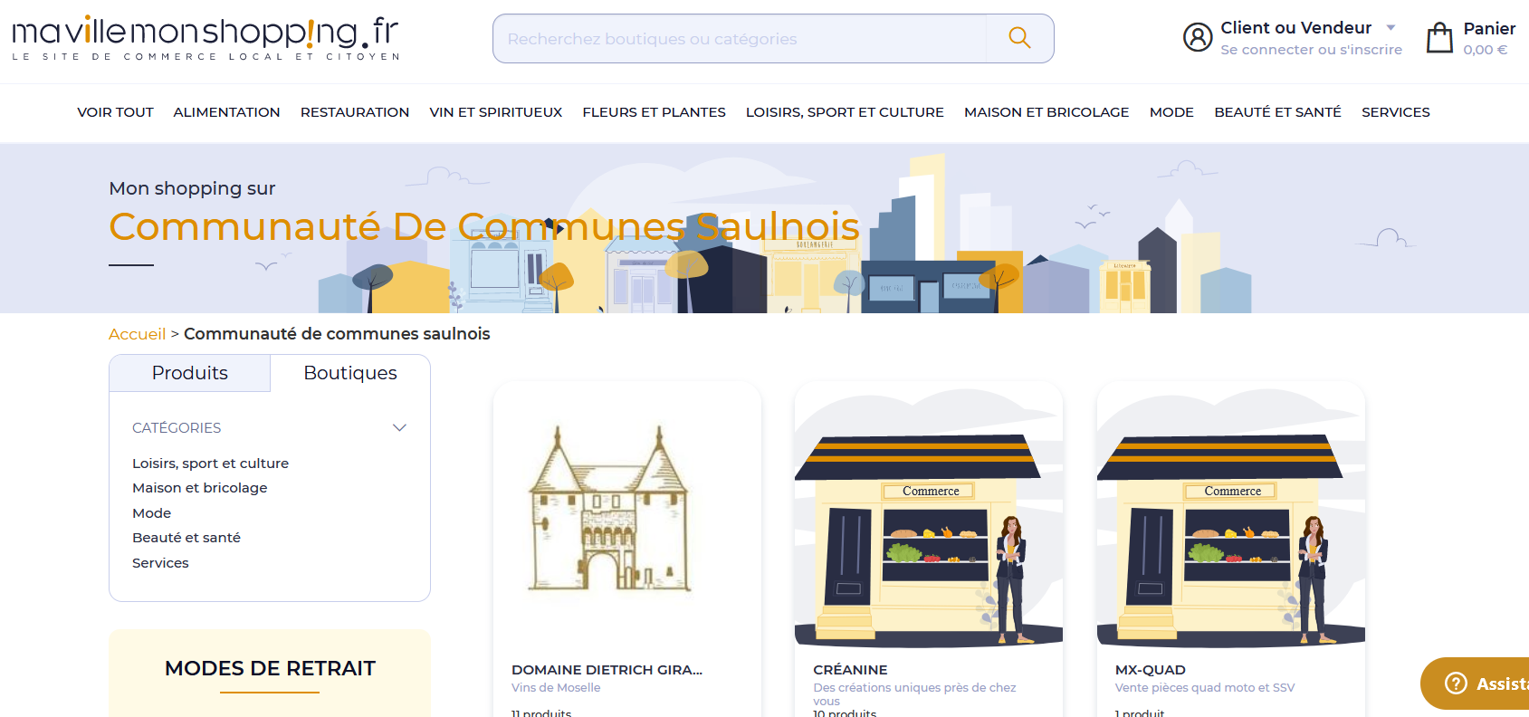This screenshot has height=717, width=1529.
Task: Open the Voir tout menu
Action: [x=115, y=112]
